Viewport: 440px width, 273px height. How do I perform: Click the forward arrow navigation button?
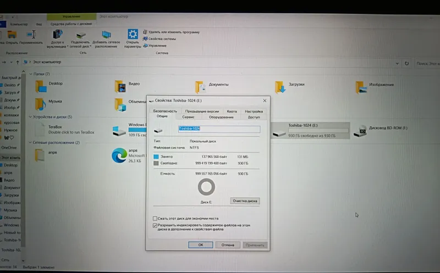pyautogui.click(x=4, y=62)
